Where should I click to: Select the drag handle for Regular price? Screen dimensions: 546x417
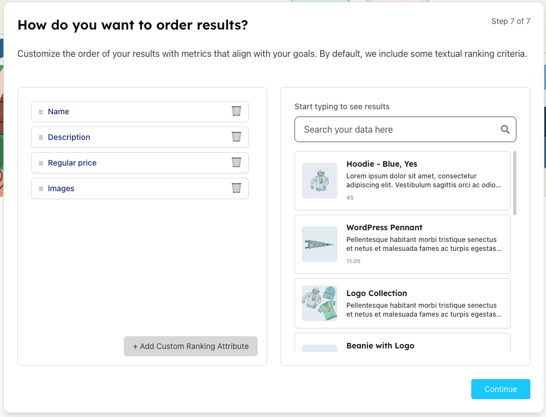[x=41, y=163]
